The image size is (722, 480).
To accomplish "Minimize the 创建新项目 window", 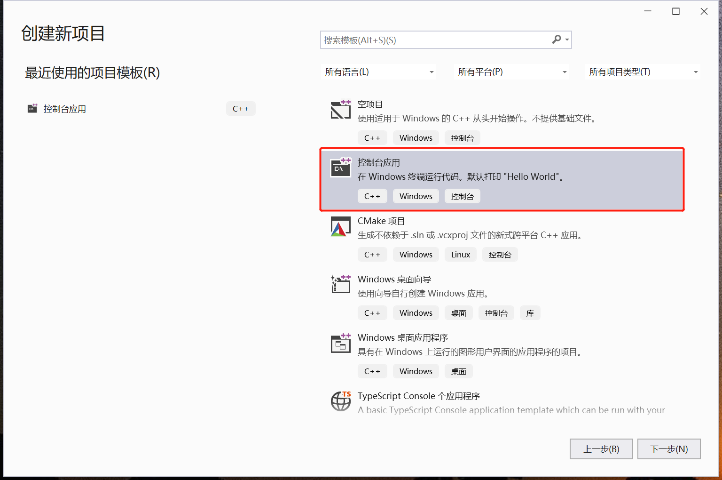I will coord(648,11).
